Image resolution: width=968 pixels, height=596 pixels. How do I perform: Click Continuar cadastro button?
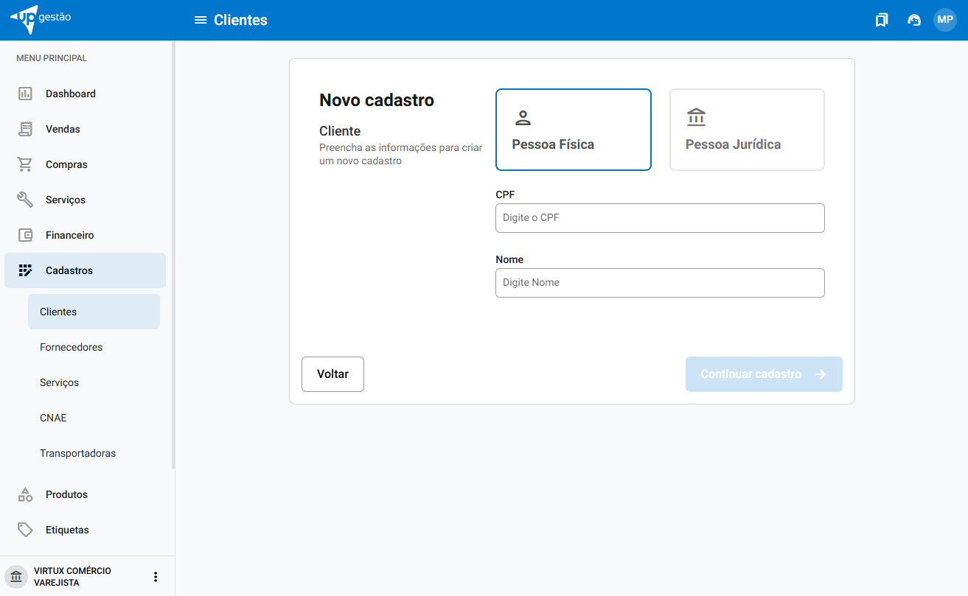coord(763,374)
